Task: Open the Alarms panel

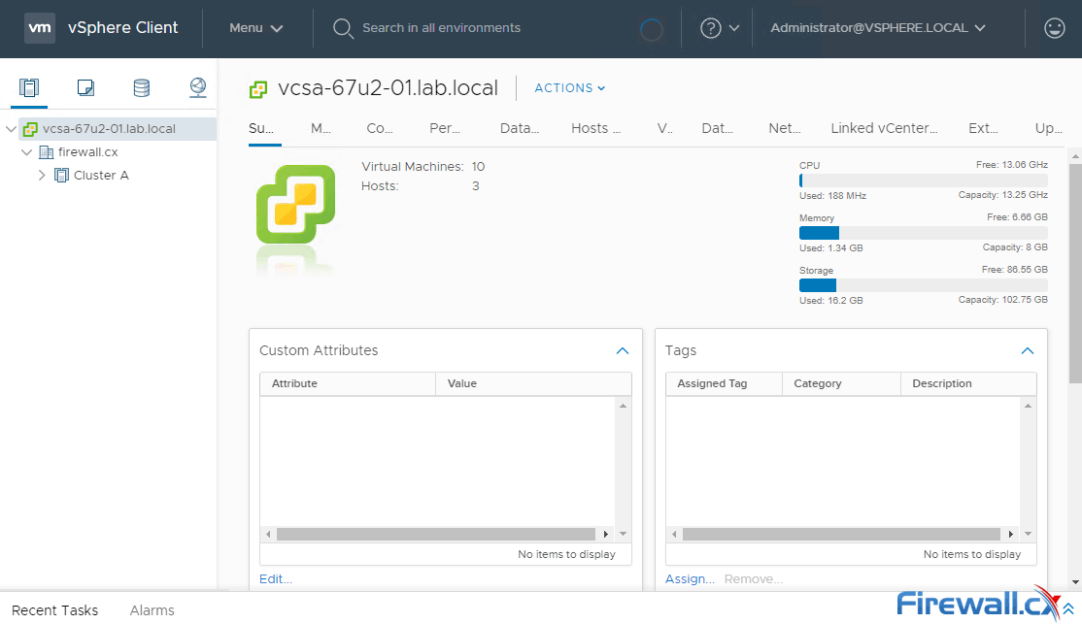Action: [152, 611]
